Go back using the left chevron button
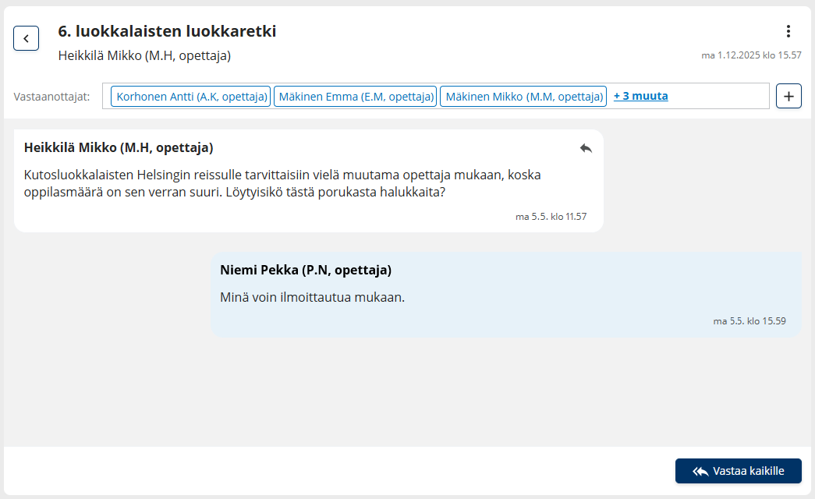This screenshot has height=499, width=815. [x=26, y=38]
